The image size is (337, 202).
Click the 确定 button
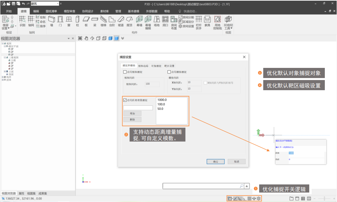pos(216,161)
